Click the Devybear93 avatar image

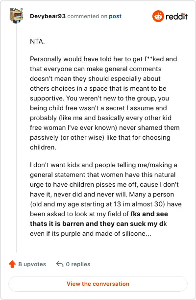coord(17,16)
